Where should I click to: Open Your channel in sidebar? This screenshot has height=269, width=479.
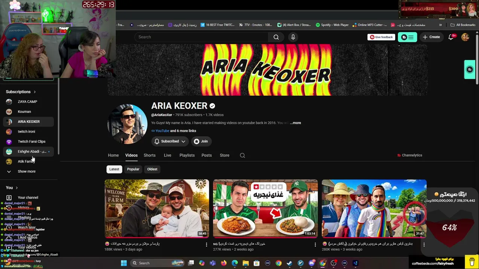pyautogui.click(x=28, y=198)
